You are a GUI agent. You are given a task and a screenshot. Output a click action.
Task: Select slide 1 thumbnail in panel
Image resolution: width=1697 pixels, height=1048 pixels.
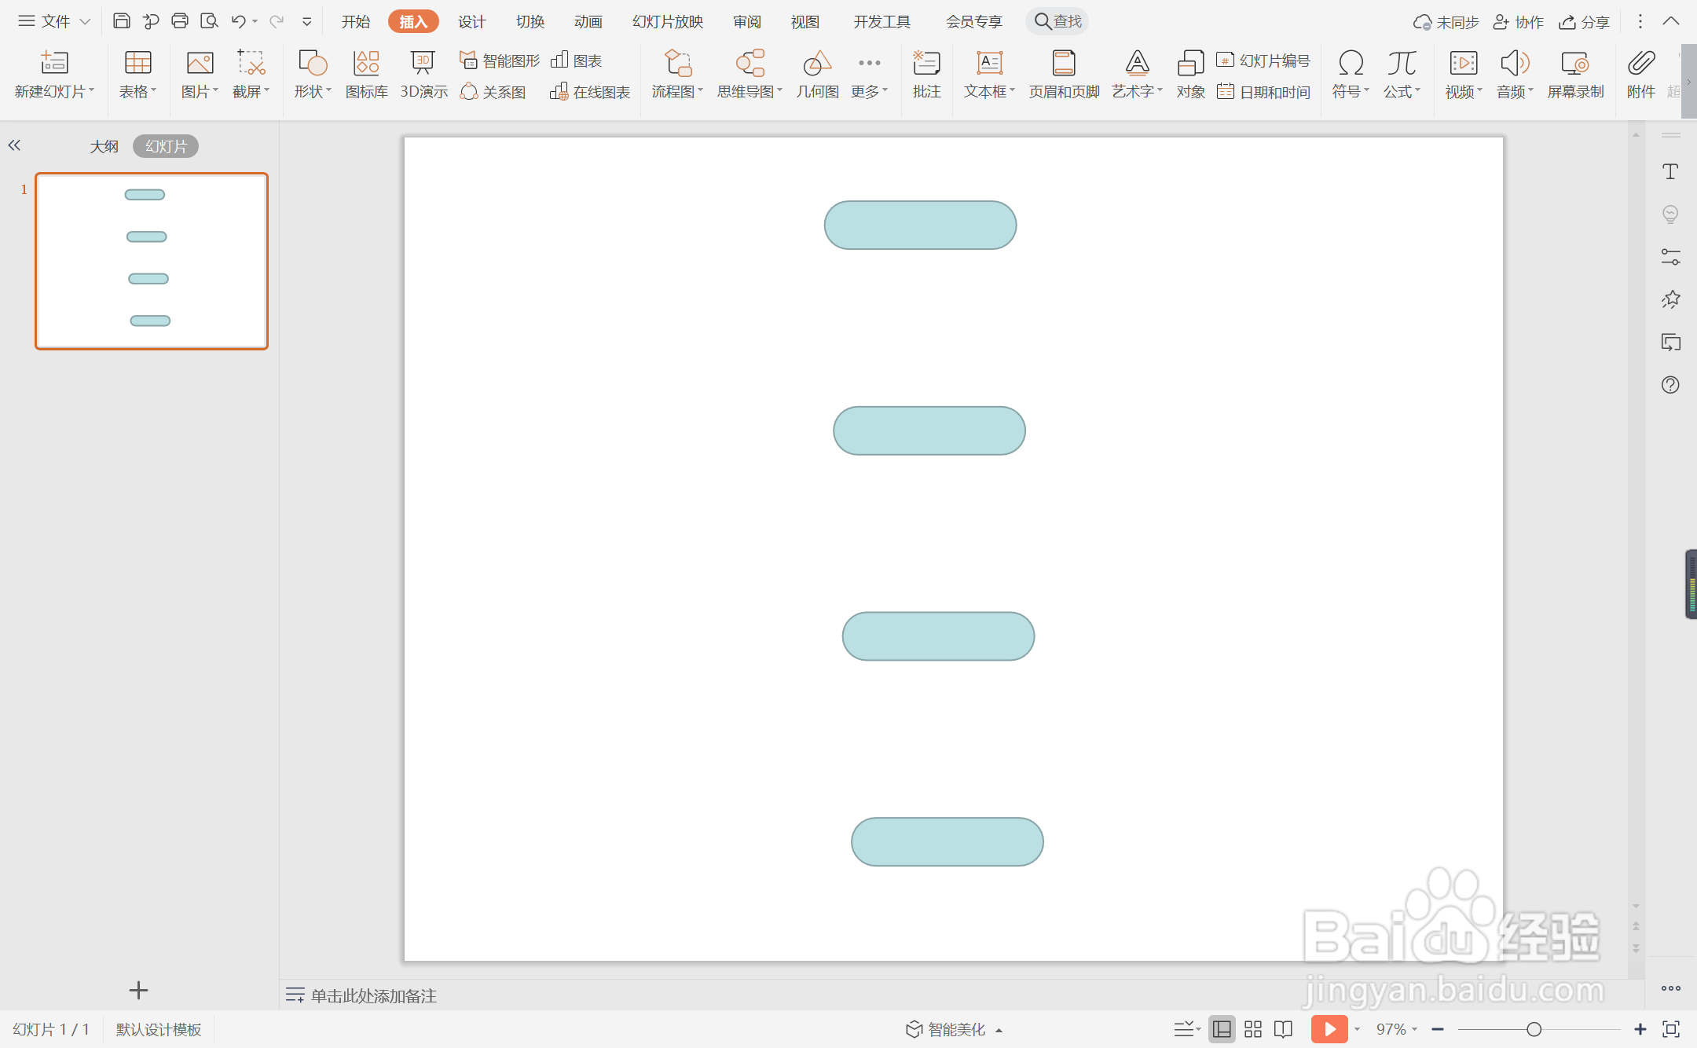(x=152, y=261)
